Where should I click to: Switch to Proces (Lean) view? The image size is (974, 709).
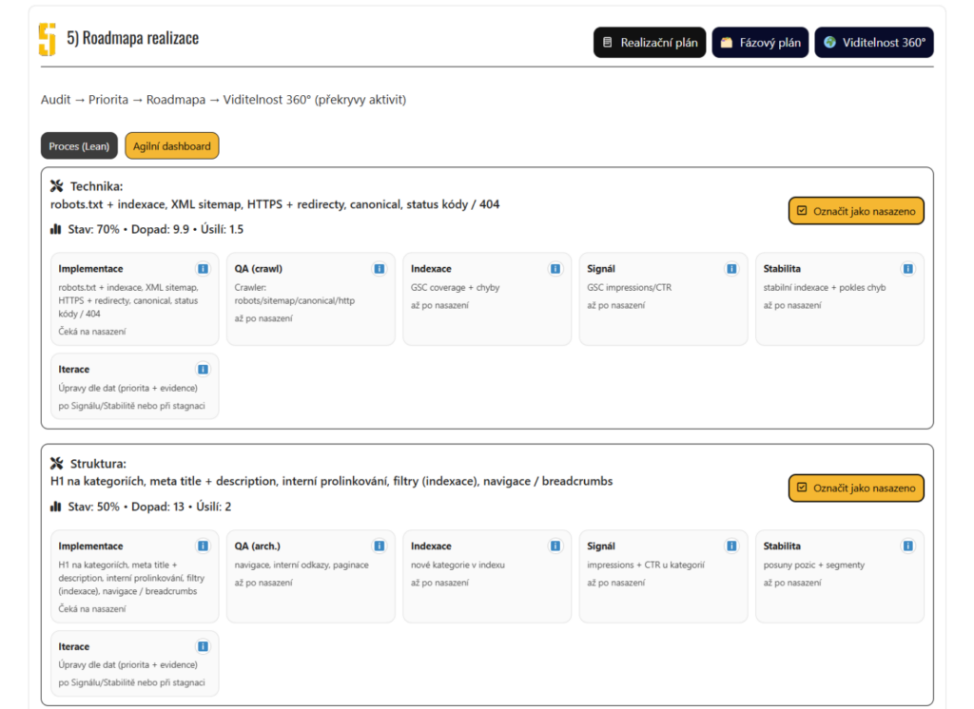79,146
